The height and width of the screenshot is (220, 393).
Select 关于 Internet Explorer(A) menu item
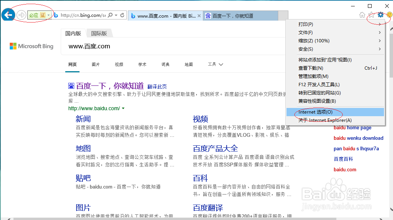pos(335,120)
